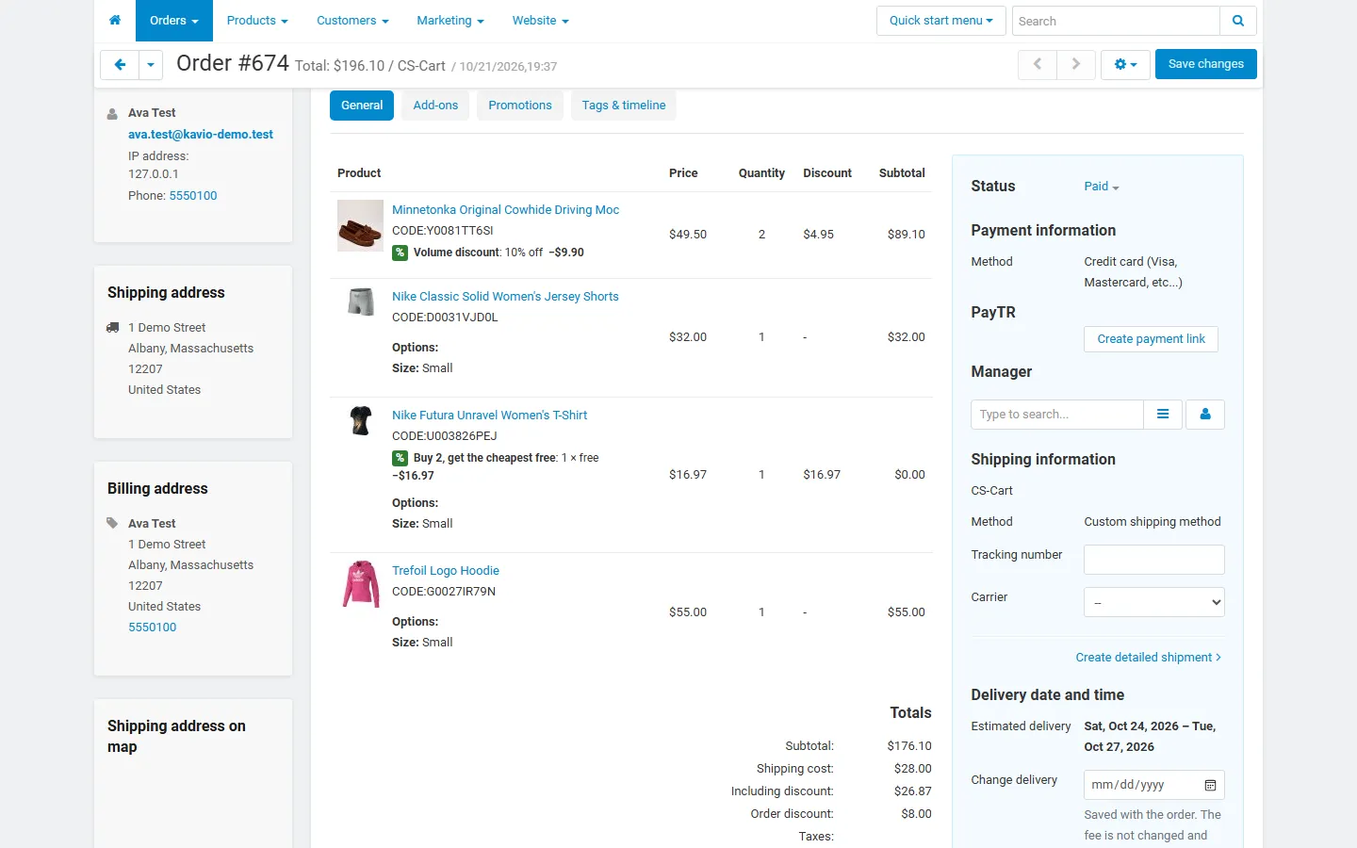Click Trefoil Logo Hoodie thumbnail
1357x848 pixels.
(x=360, y=584)
